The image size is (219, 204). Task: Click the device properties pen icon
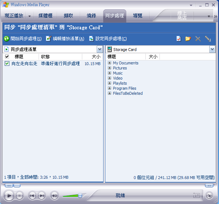[208, 39]
